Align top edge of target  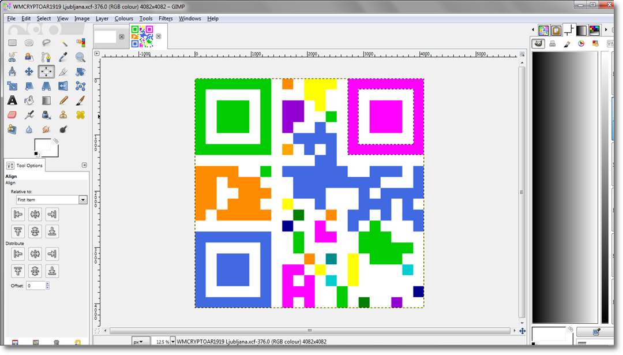pyautogui.click(x=18, y=231)
